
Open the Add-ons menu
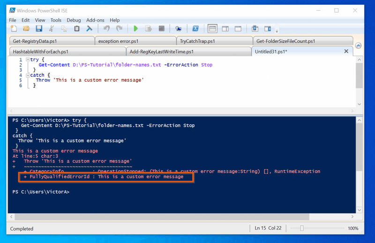pos(95,20)
